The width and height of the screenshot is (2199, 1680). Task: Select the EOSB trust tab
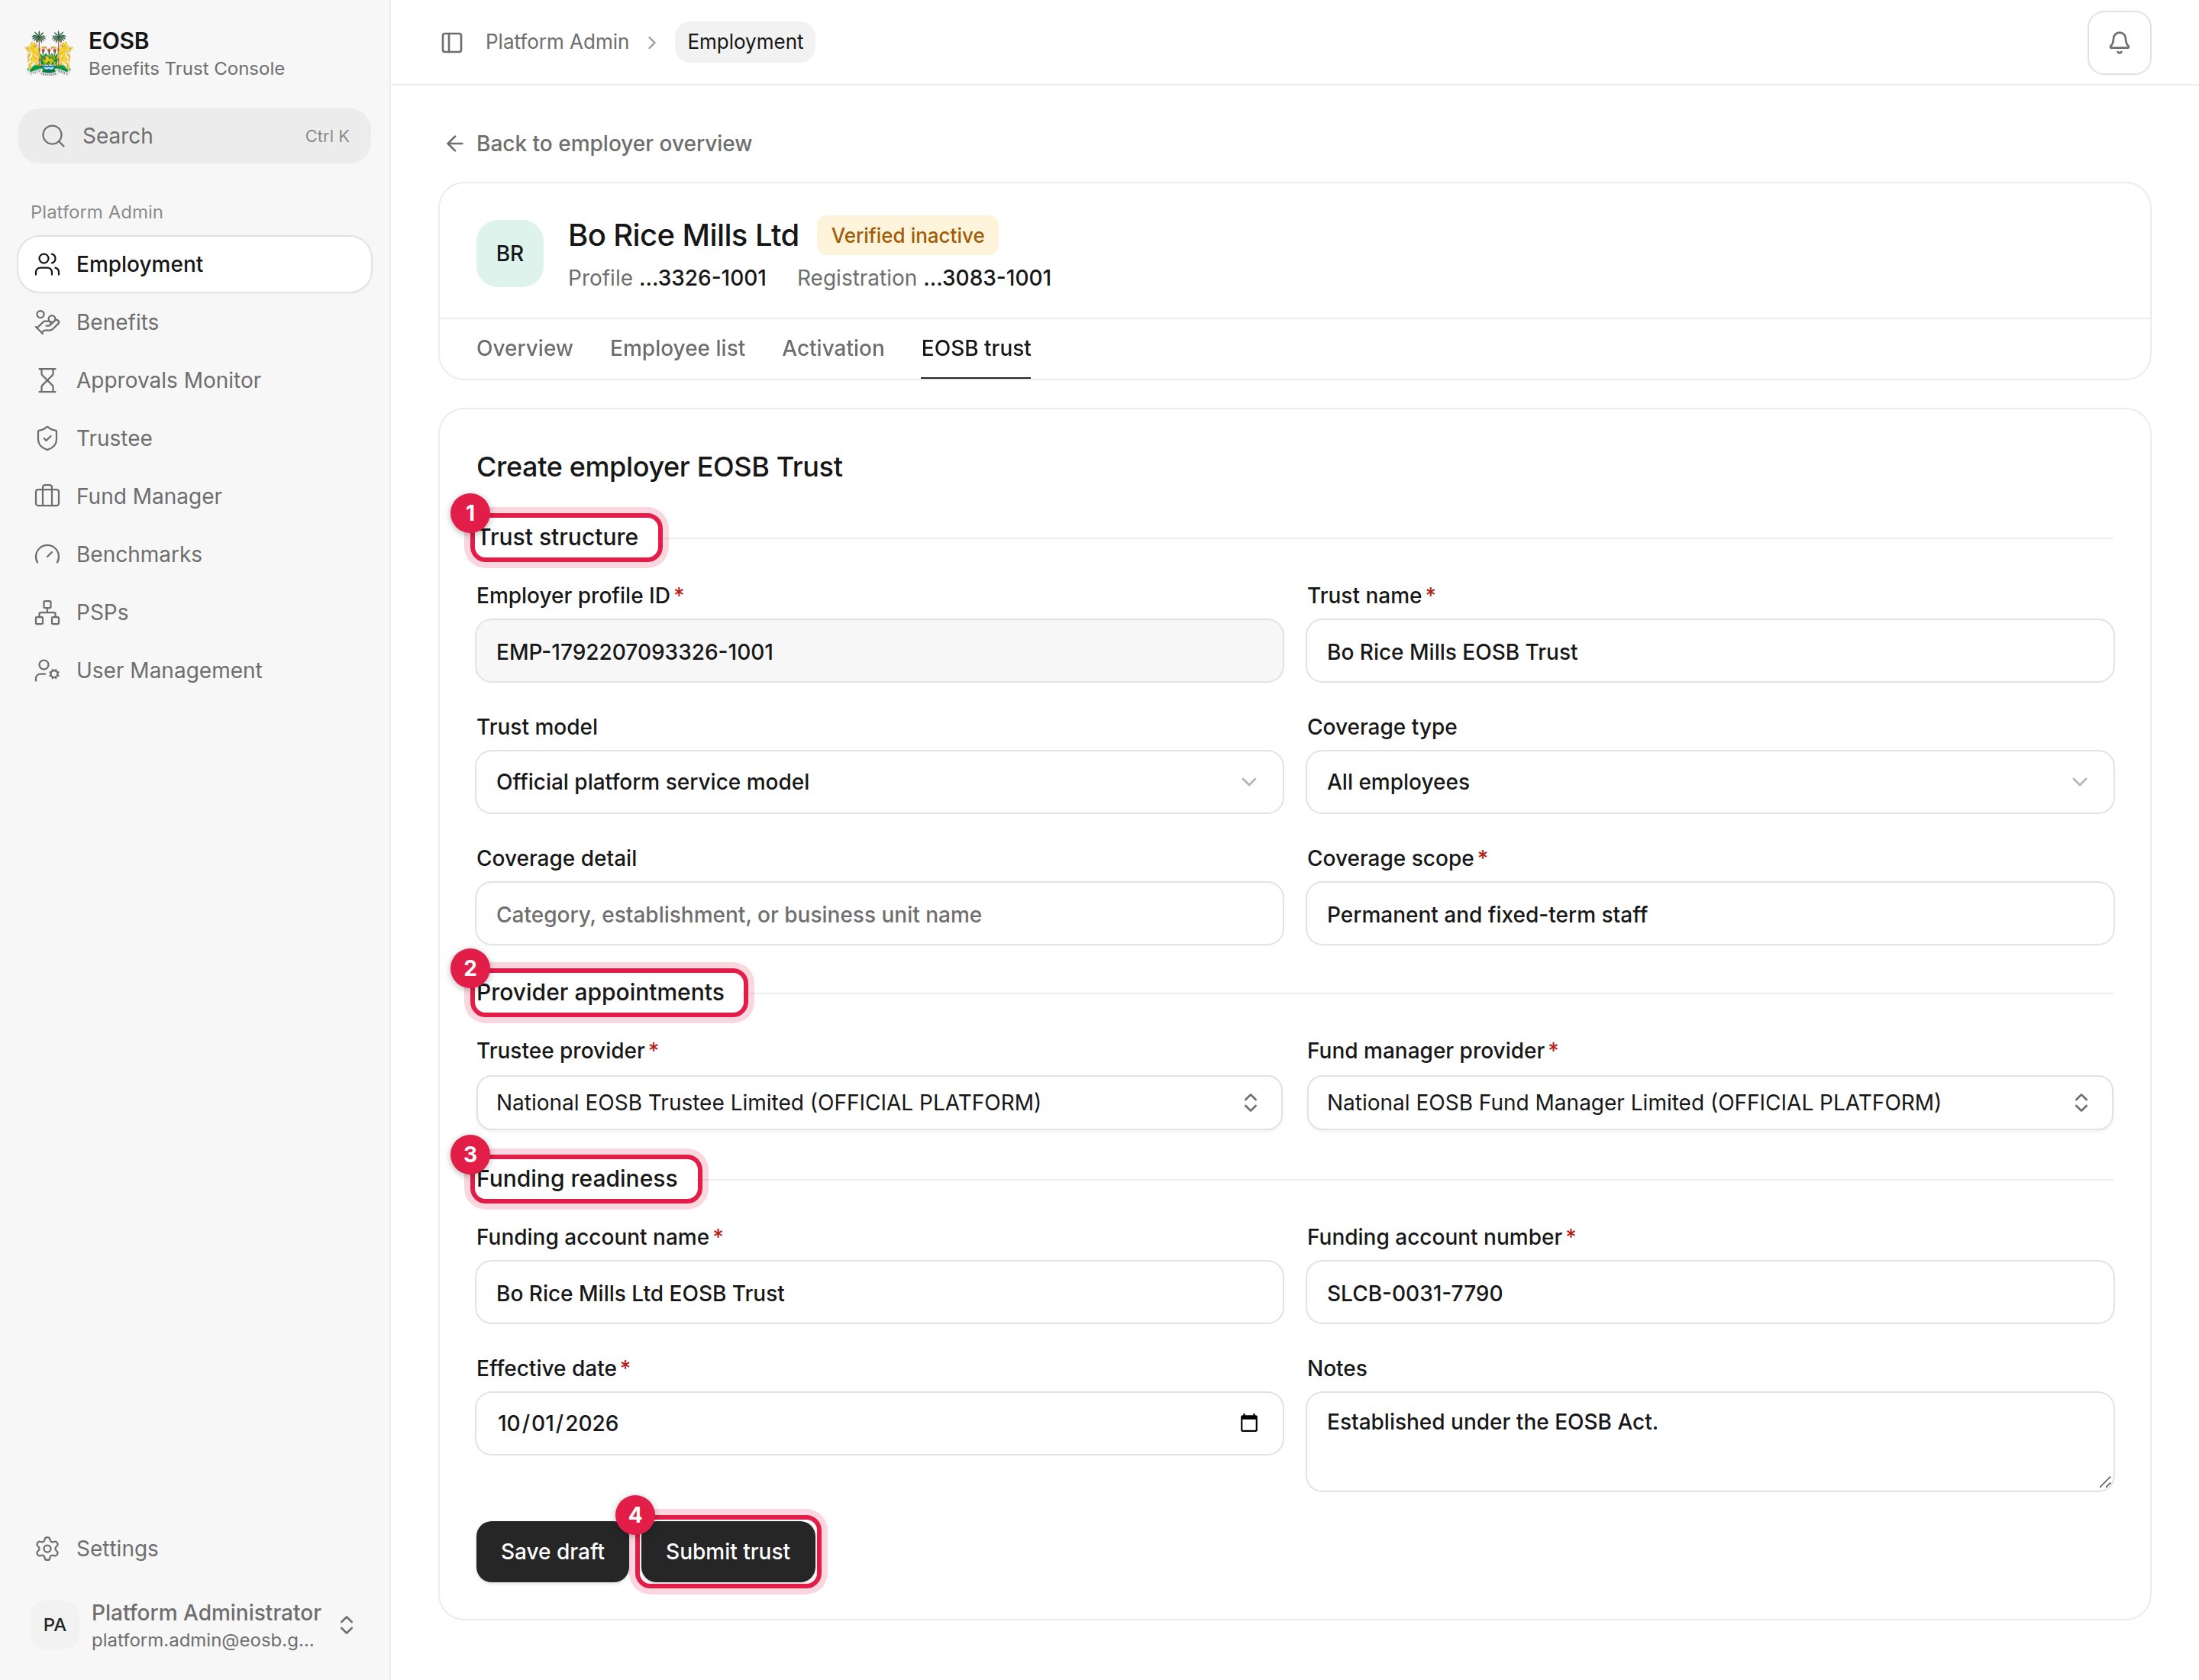pos(976,348)
